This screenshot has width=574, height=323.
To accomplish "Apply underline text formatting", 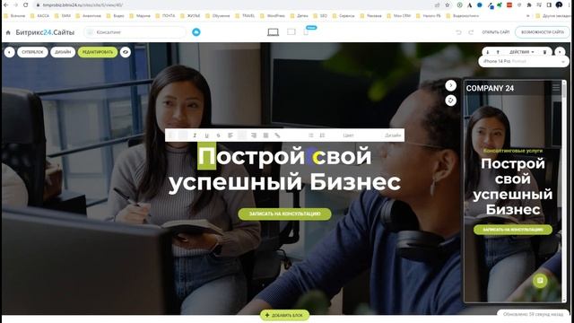I will point(206,135).
